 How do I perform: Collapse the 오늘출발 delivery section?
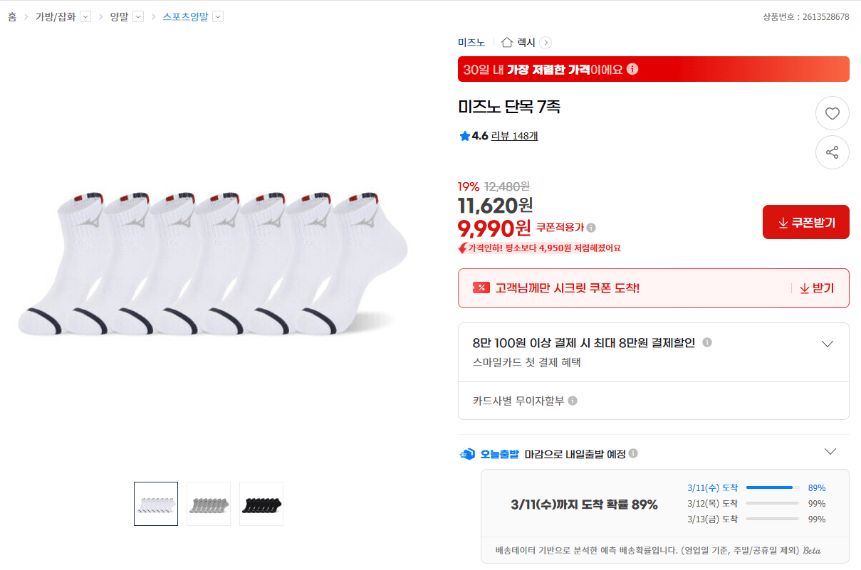(x=830, y=451)
